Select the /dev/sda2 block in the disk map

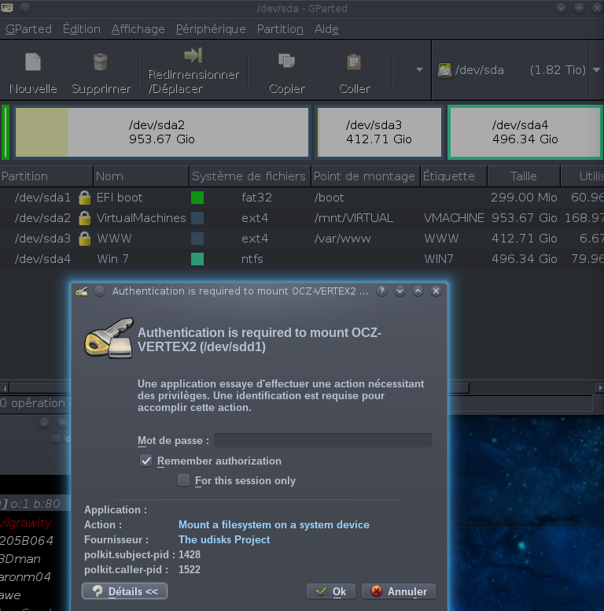tap(162, 132)
